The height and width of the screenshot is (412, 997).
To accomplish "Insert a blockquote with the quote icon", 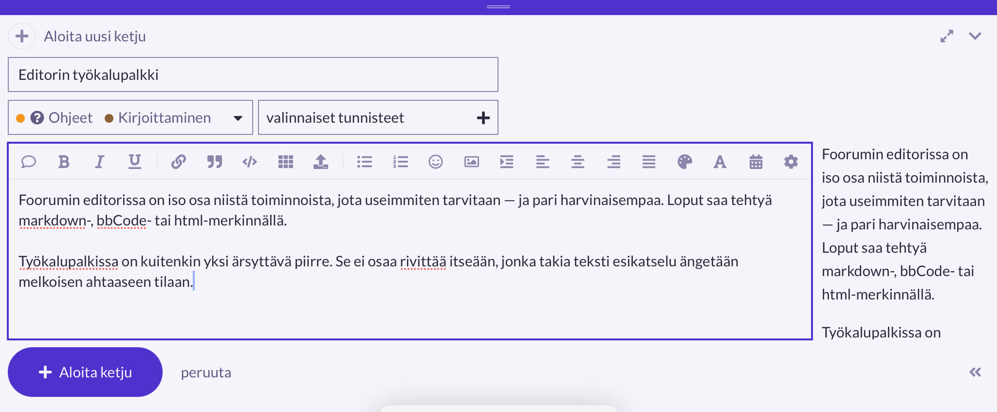I will pyautogui.click(x=214, y=162).
